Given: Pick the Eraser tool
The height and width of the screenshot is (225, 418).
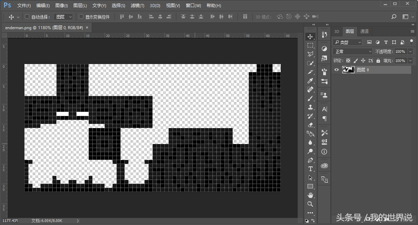Looking at the screenshot, I should pyautogui.click(x=310, y=125).
